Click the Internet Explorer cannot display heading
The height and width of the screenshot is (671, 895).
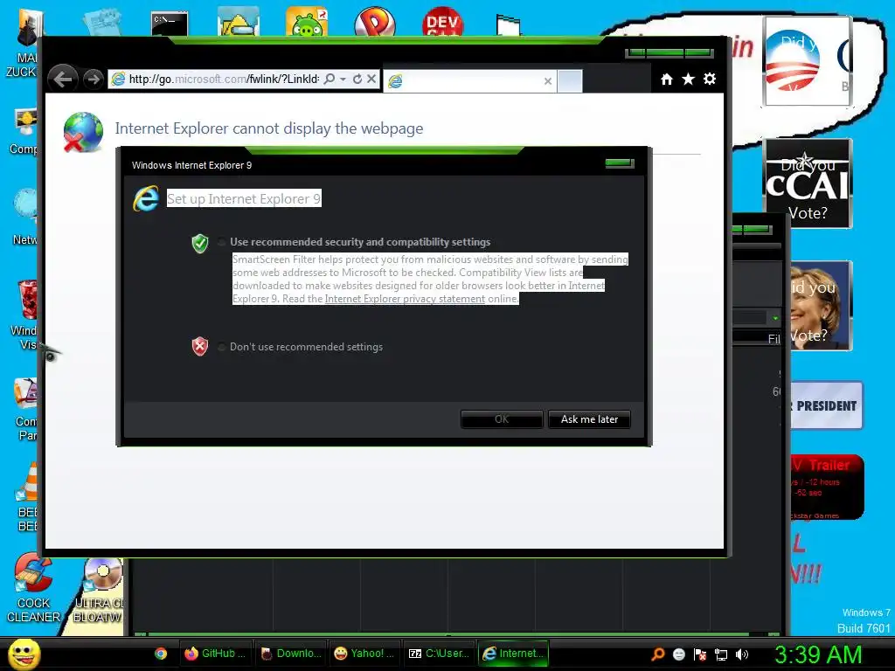(x=269, y=128)
